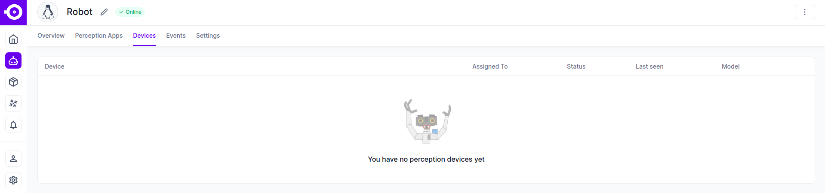Switch to the Overview tab
Image resolution: width=825 pixels, height=193 pixels.
[x=51, y=36]
